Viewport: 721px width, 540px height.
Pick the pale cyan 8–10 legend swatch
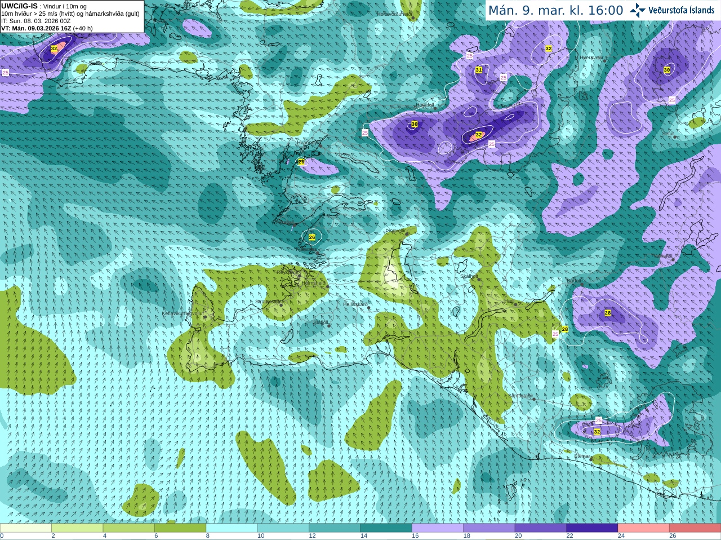[232, 528]
